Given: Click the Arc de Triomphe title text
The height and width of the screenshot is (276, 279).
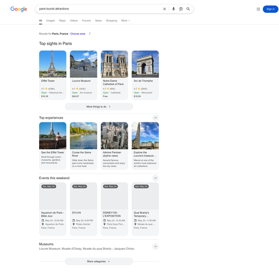Looking at the screenshot, I should click(143, 81).
